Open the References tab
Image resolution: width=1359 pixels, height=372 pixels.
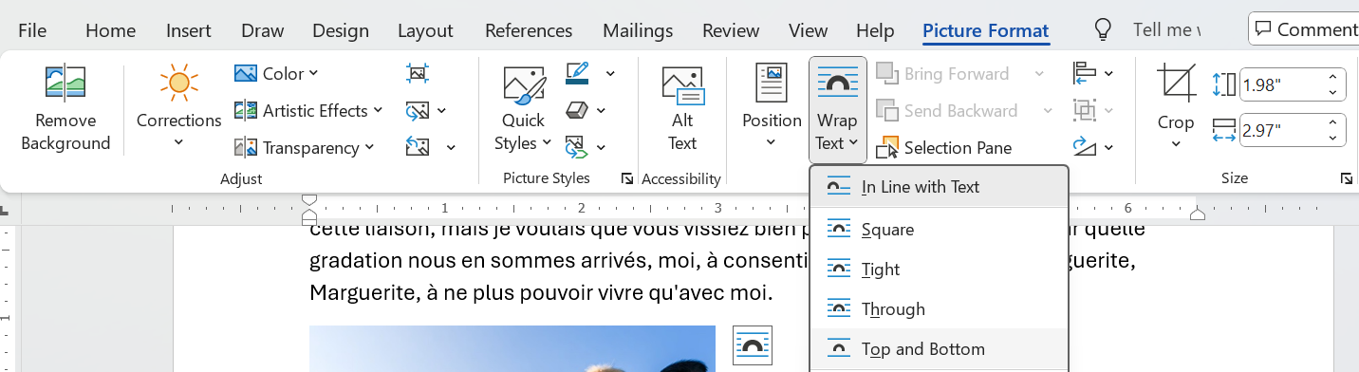(x=528, y=30)
